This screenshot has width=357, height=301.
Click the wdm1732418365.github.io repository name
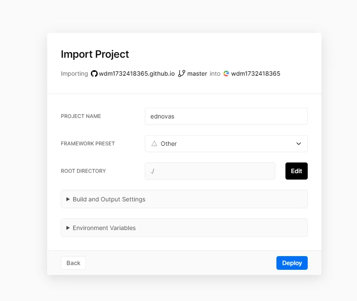click(137, 74)
